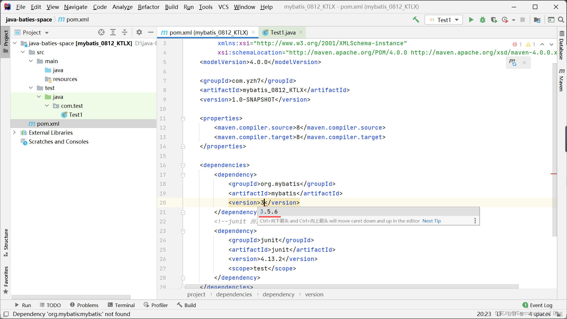Close the Test1.java editor tab
This screenshot has height=319, width=567.
[301, 32]
